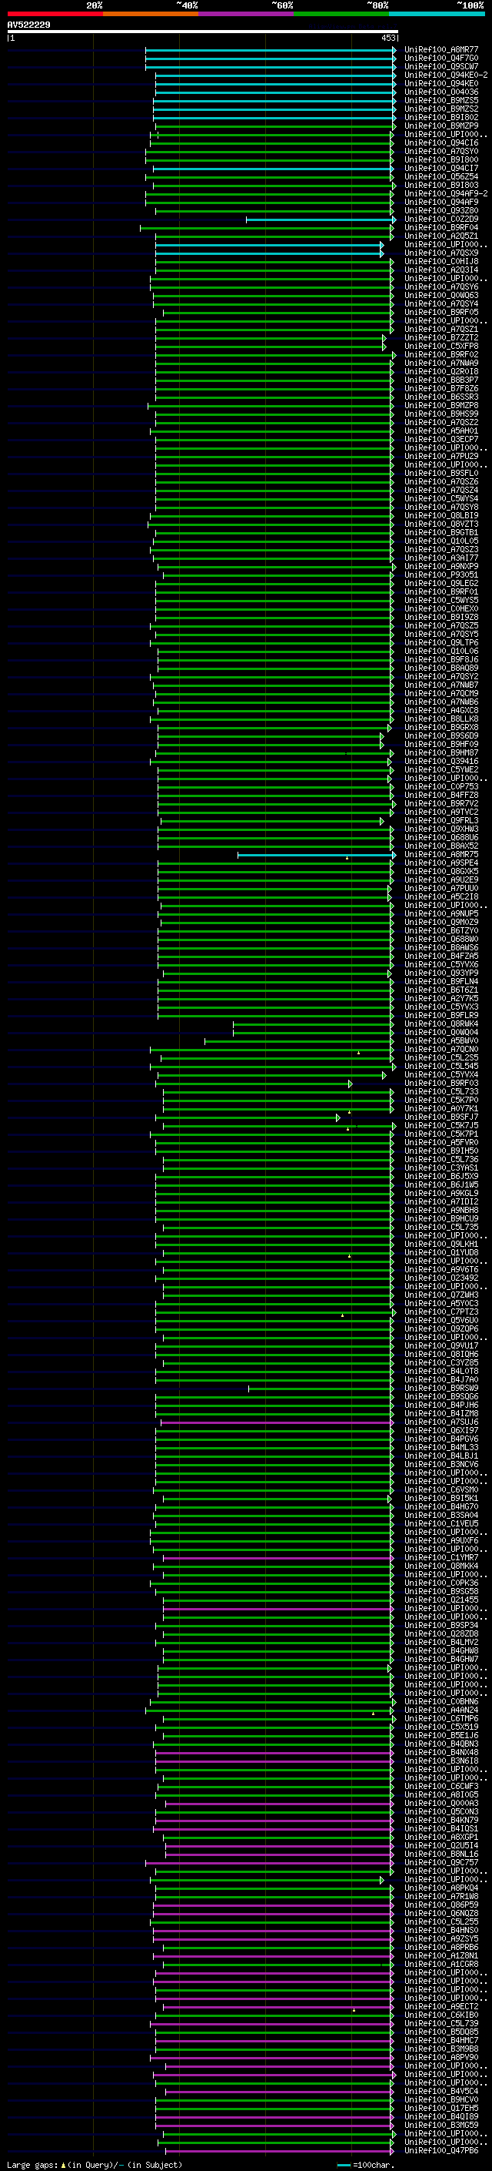492x2171 pixels.
Task: Open hit UniRef100_Q94CI6
Action: pos(441,143)
